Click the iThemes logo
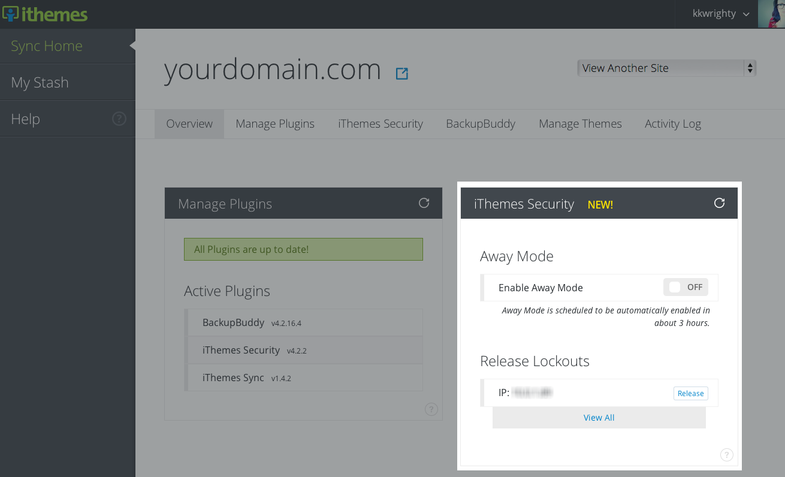 (45, 14)
